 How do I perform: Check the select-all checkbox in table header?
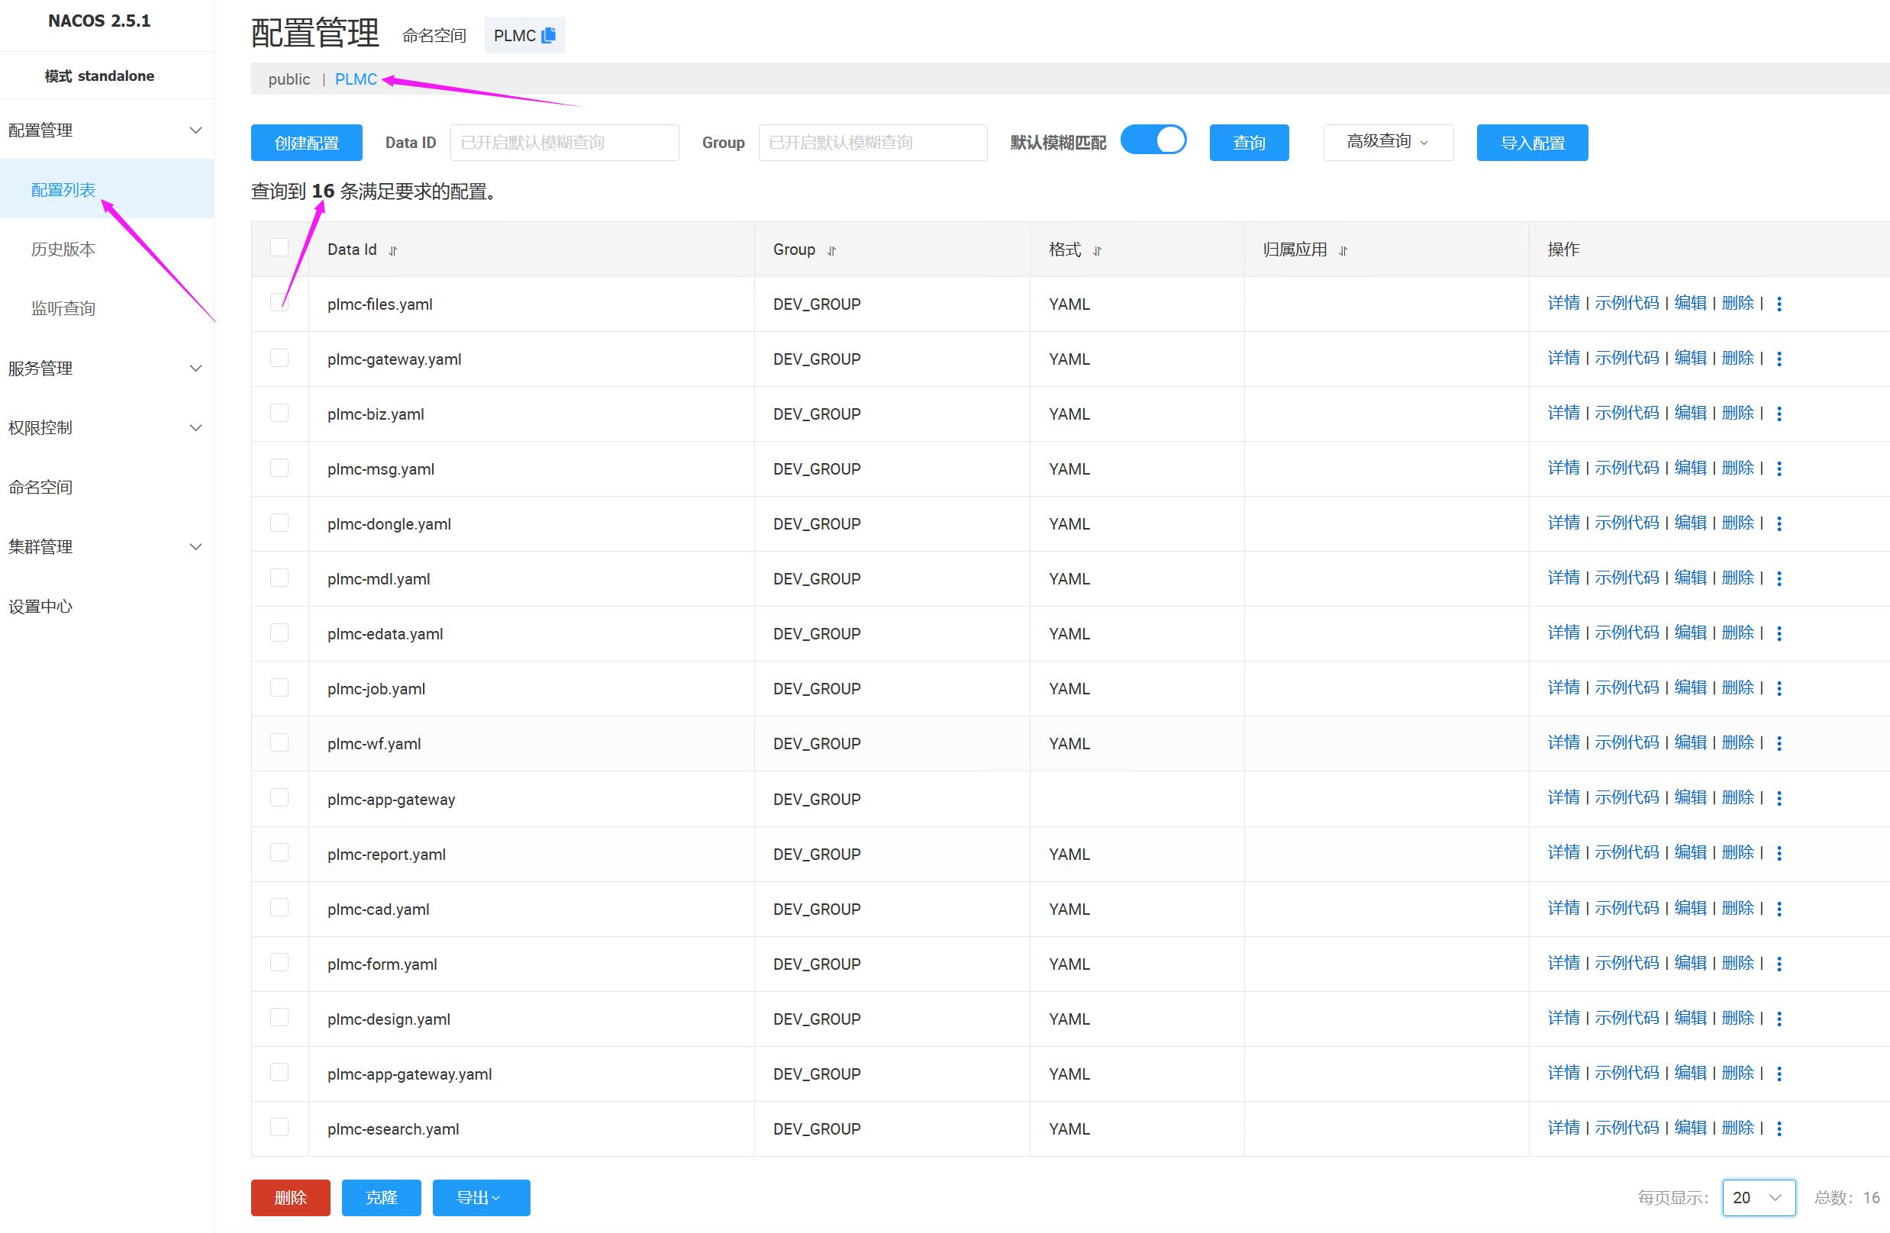[x=279, y=248]
